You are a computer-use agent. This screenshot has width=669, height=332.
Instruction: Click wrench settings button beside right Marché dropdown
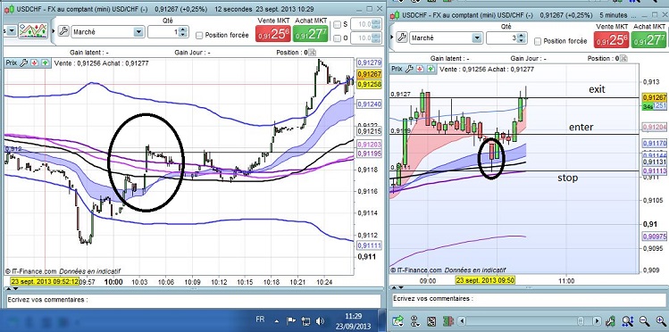click(401, 37)
